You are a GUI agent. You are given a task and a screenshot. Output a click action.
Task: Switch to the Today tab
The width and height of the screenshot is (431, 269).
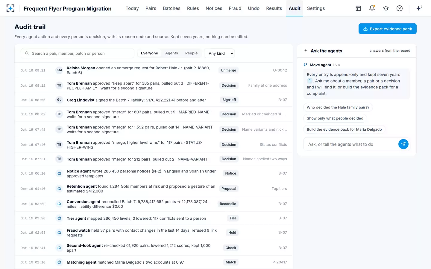(132, 8)
